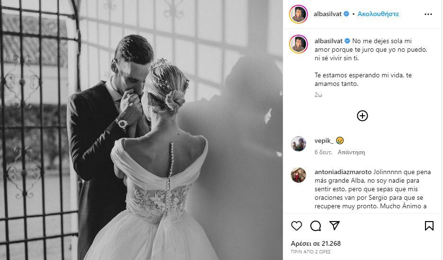Share the post with the paper plane icon

tap(334, 225)
